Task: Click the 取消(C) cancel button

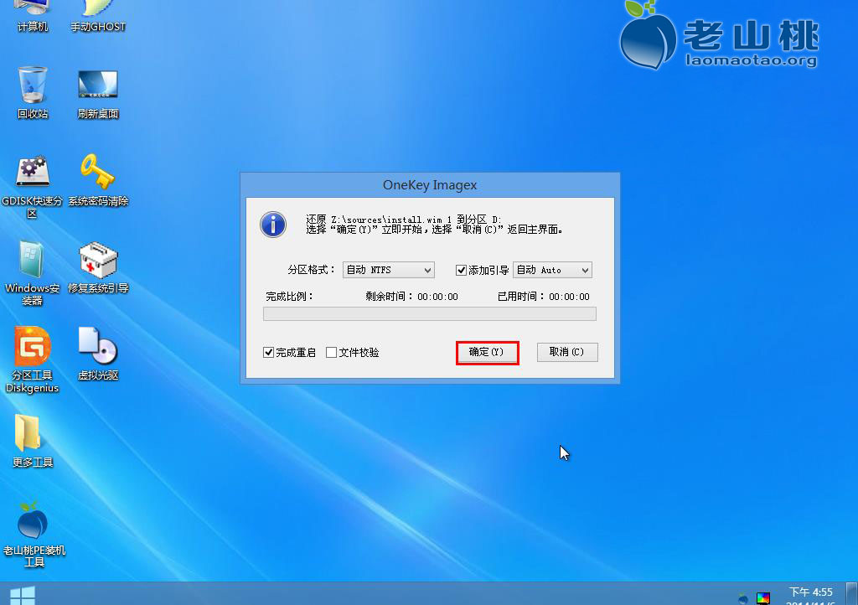Action: pyautogui.click(x=567, y=352)
